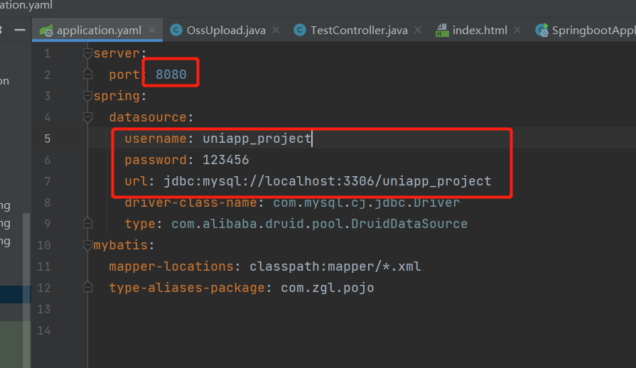Close the index.html tab
The height and width of the screenshot is (368, 636).
tap(518, 31)
